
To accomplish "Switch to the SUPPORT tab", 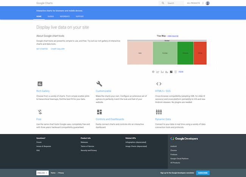I will coord(80,16).
